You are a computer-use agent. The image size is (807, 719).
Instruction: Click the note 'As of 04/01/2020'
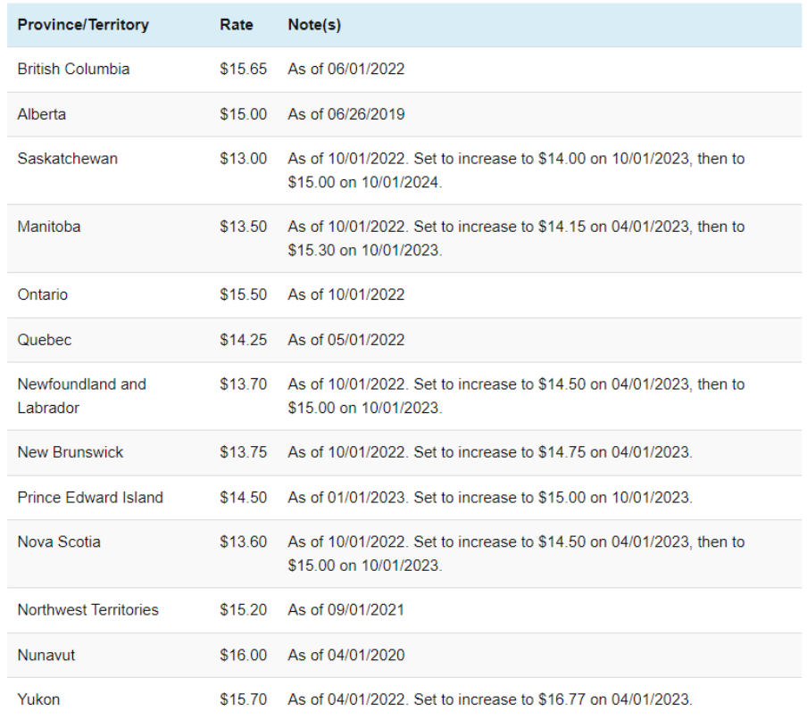[x=346, y=654]
